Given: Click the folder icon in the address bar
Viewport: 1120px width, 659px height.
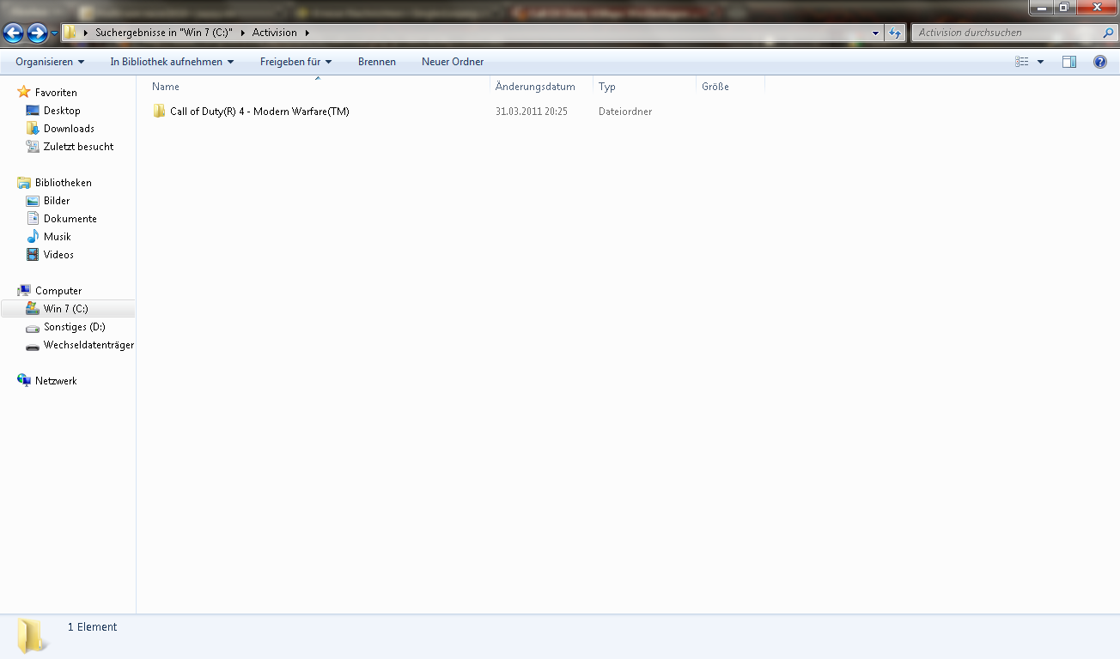Looking at the screenshot, I should [x=70, y=33].
